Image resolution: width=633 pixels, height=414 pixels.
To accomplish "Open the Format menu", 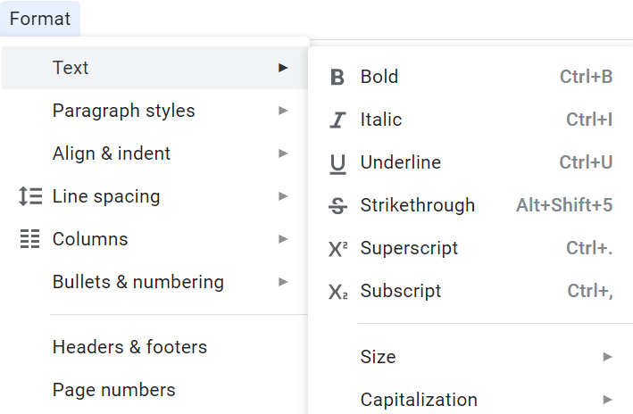I will point(40,19).
